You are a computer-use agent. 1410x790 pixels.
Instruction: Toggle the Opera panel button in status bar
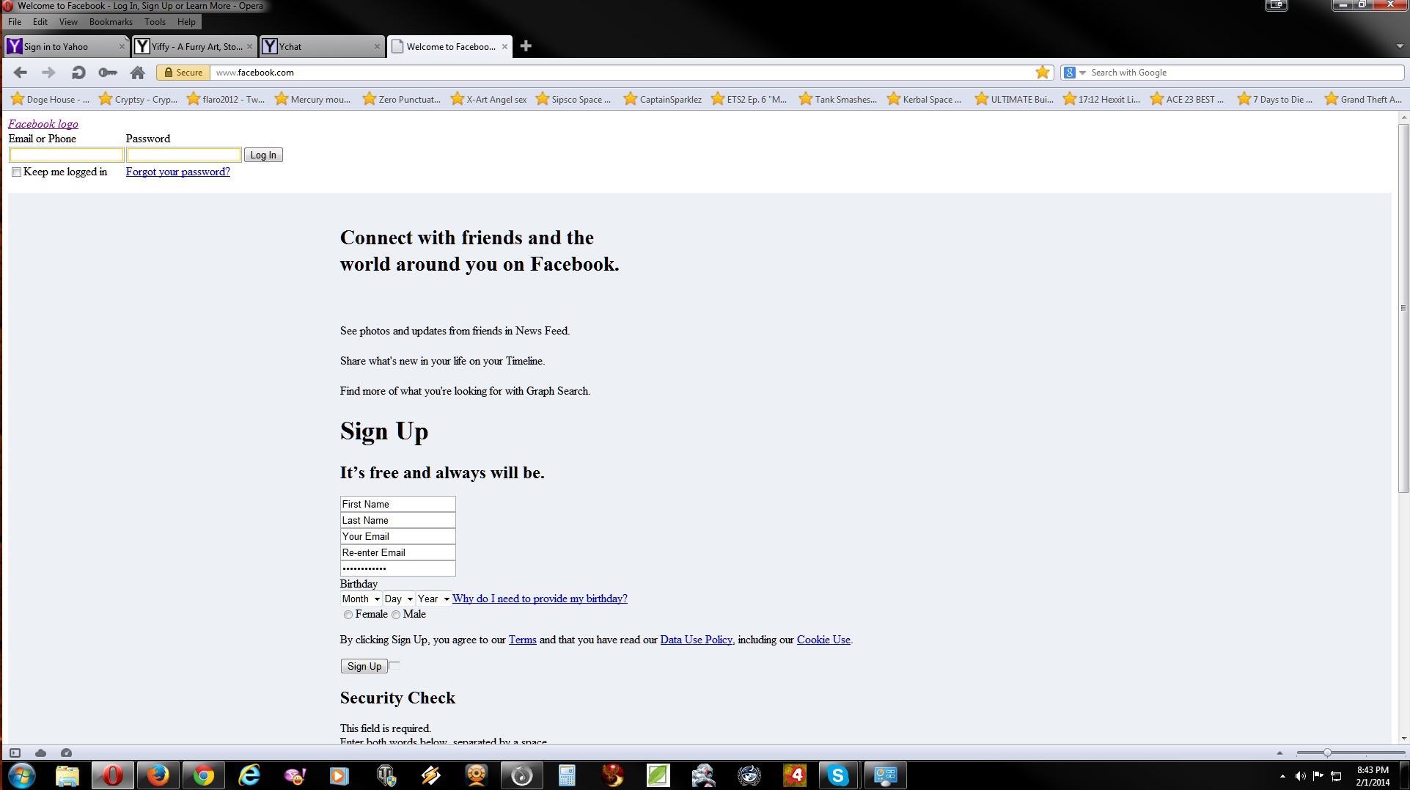click(15, 753)
